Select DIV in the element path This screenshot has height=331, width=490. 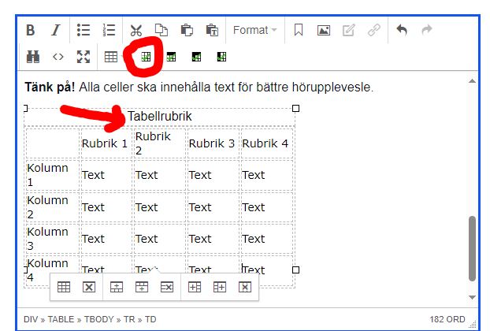[x=31, y=319]
